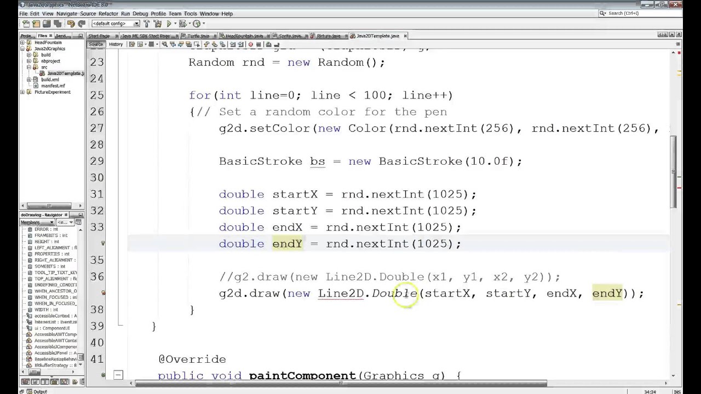Switch to the Picture.java tab

(x=329, y=36)
